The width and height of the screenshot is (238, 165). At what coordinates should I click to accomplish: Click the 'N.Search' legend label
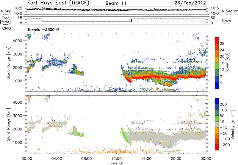click(230, 11)
